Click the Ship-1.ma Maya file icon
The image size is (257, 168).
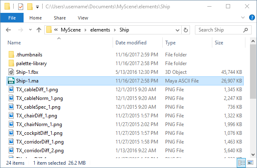tap(11, 80)
